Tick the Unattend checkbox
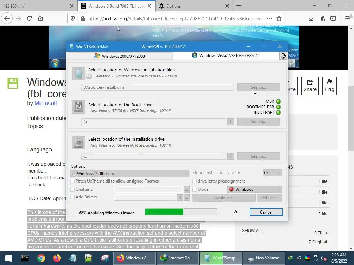Viewport: 354px width, 265px height. (x=73, y=189)
